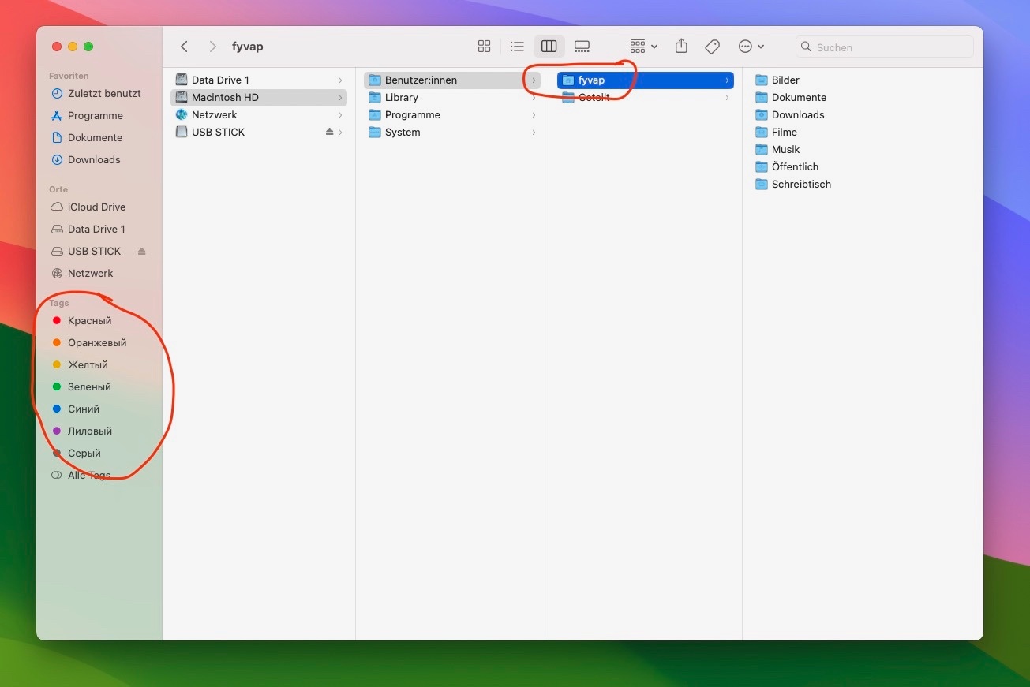Open the Dokumente folder in the last column
The width and height of the screenshot is (1030, 687).
(791, 97)
